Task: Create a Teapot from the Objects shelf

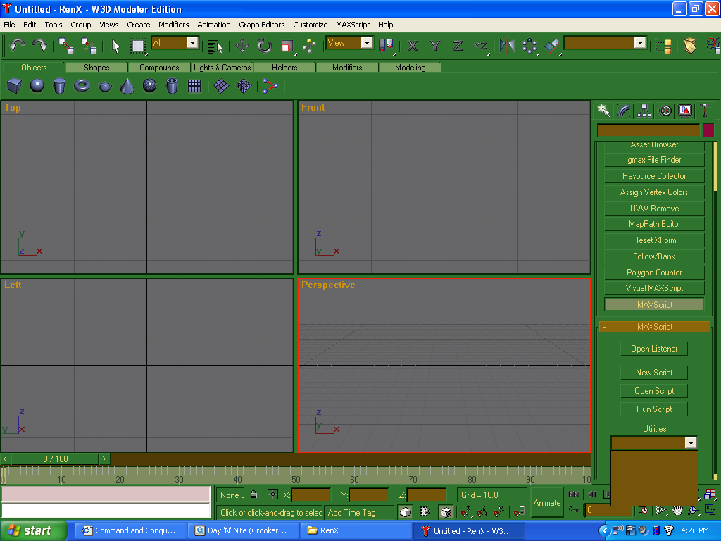Action: tap(105, 86)
